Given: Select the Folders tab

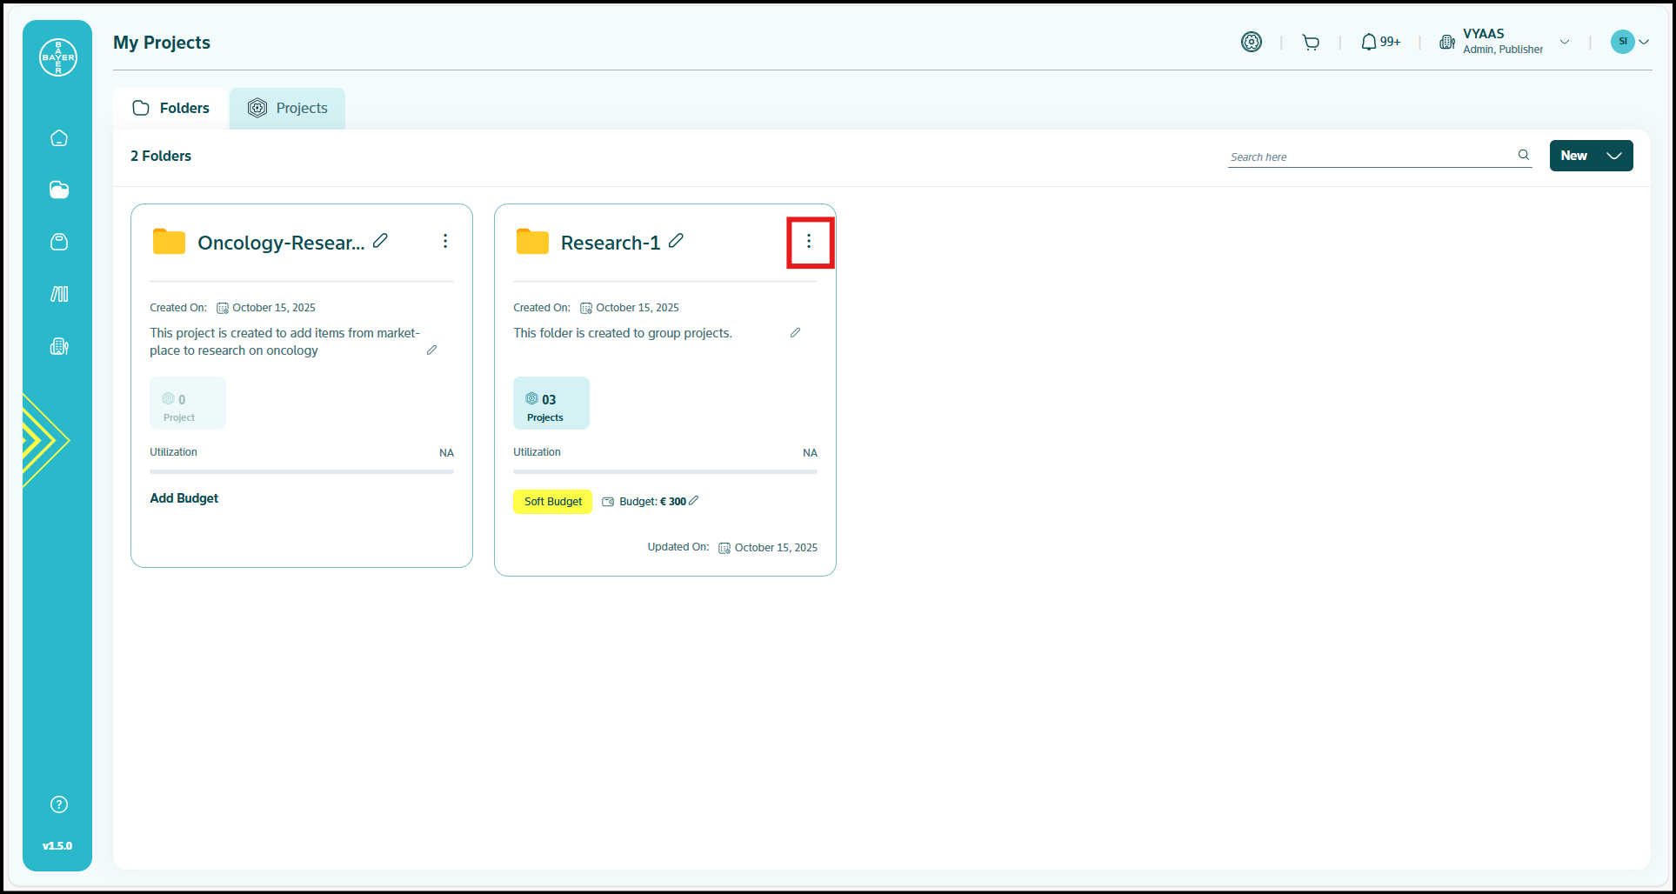Looking at the screenshot, I should [171, 109].
